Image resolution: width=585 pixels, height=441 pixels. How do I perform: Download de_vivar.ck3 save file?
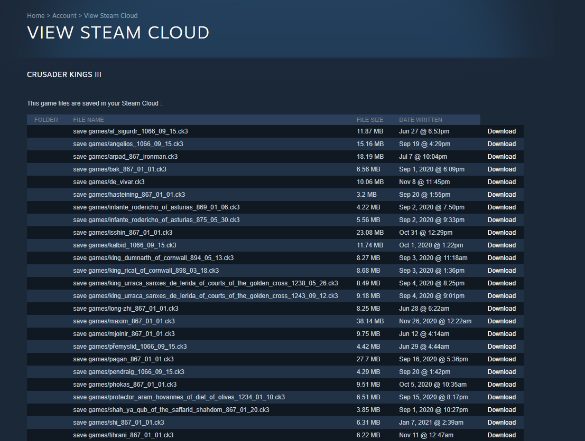point(502,182)
